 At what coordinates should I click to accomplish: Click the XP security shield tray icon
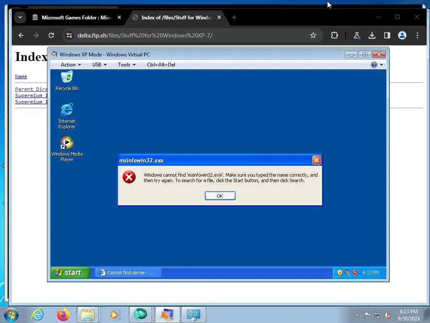(x=340, y=273)
